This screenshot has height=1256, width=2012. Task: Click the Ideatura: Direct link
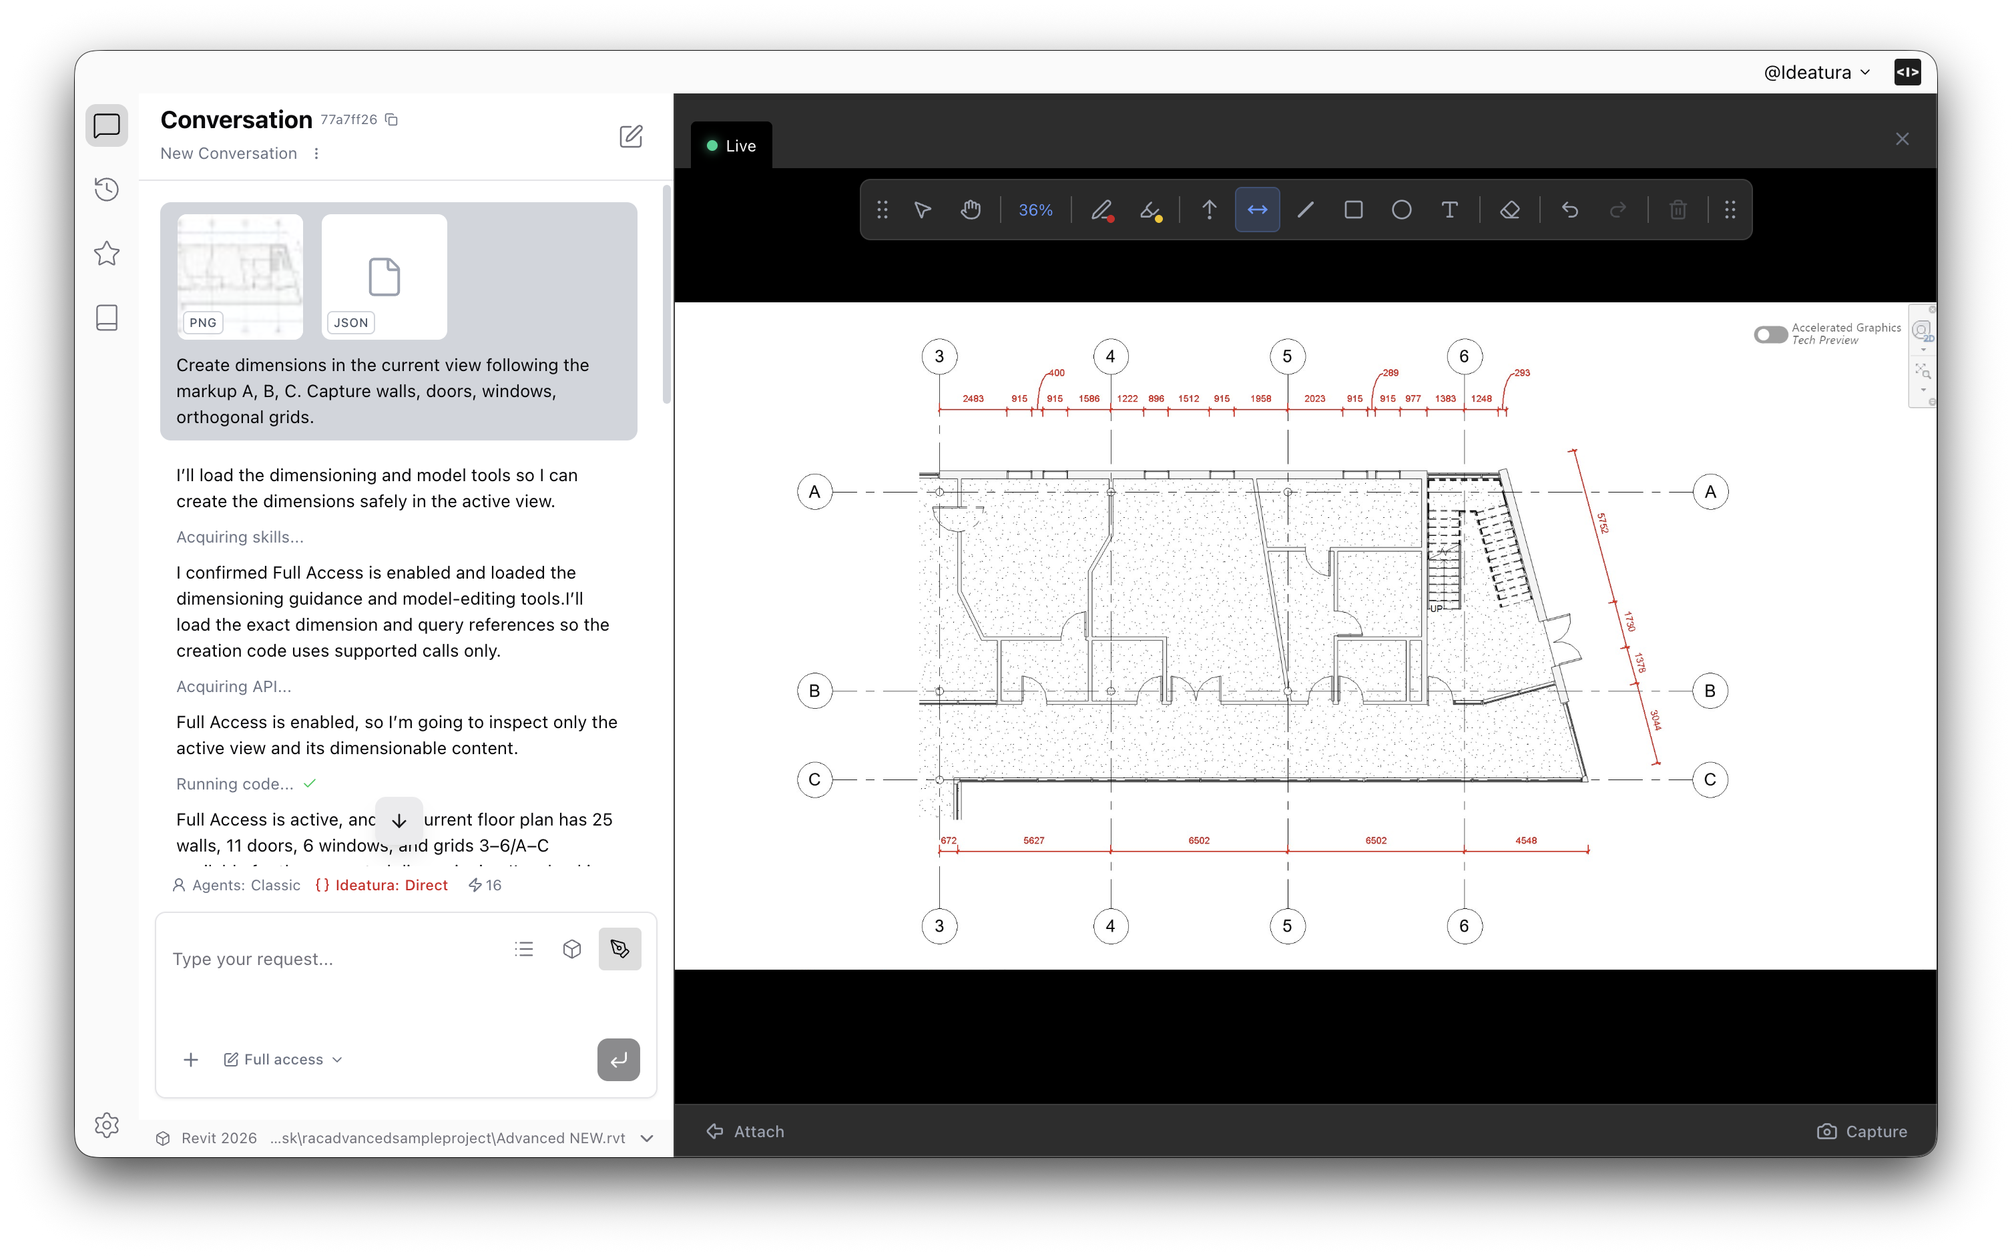point(382,885)
